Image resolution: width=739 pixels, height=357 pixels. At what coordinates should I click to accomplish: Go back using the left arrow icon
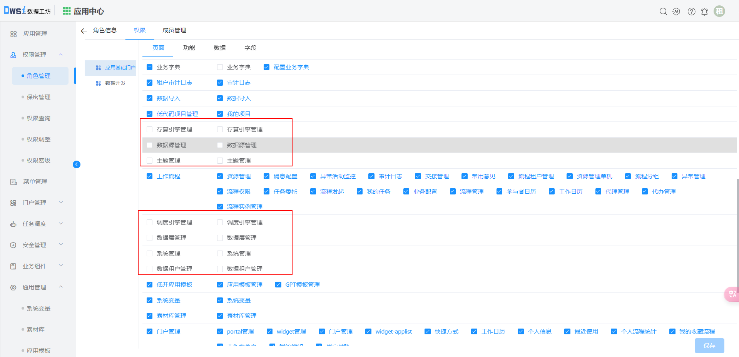click(84, 31)
